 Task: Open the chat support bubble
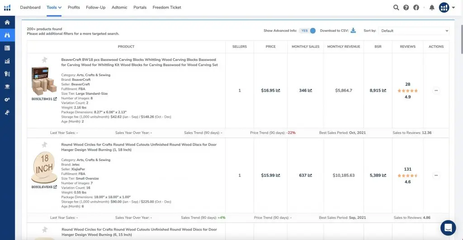click(x=448, y=228)
